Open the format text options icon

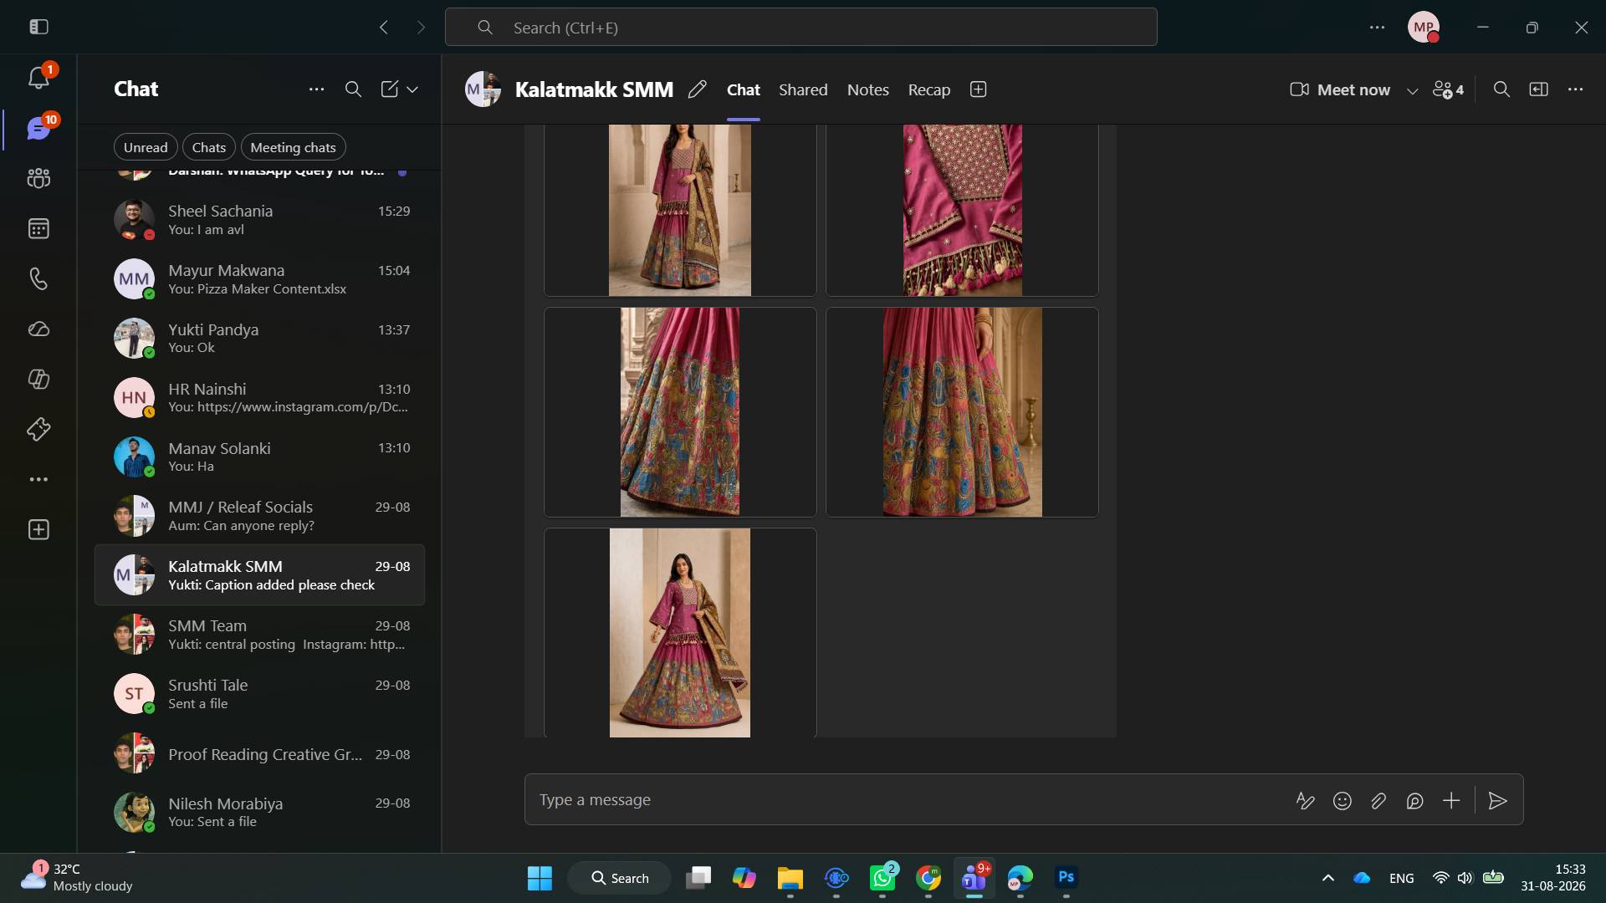click(1305, 801)
